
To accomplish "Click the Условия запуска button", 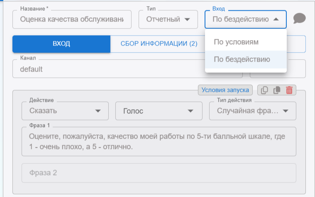I will coord(225,90).
